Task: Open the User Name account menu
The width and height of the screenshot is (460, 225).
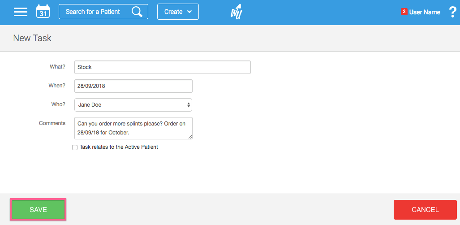Action: 425,12
